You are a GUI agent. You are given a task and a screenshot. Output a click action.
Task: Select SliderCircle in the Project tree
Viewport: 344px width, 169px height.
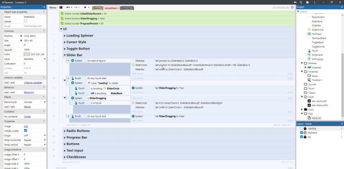(x=317, y=30)
